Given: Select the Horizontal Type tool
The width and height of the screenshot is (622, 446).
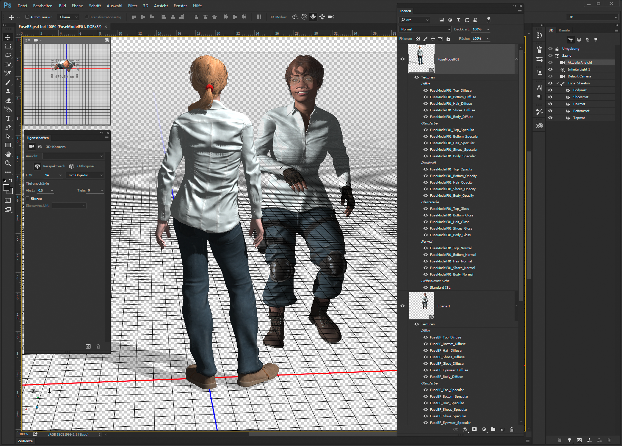Looking at the screenshot, I should 8,118.
